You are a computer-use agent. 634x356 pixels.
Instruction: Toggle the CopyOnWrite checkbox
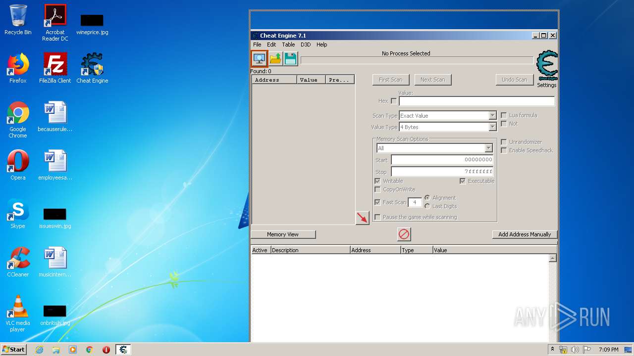tap(377, 189)
